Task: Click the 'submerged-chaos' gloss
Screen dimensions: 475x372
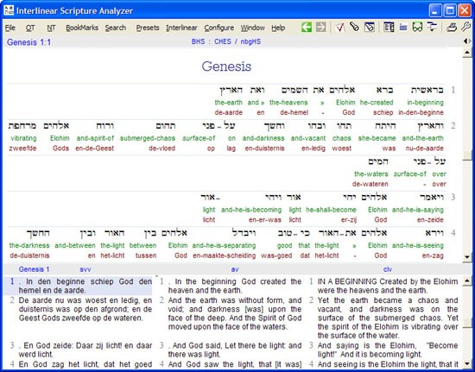Action: pos(148,138)
